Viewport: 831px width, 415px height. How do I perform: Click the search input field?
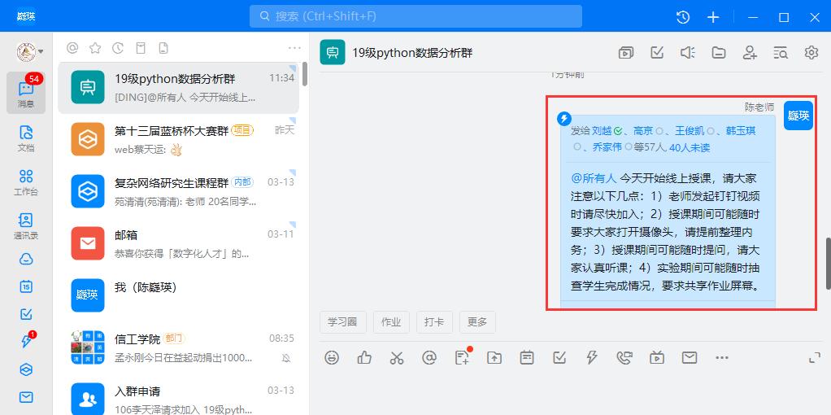[x=415, y=16]
